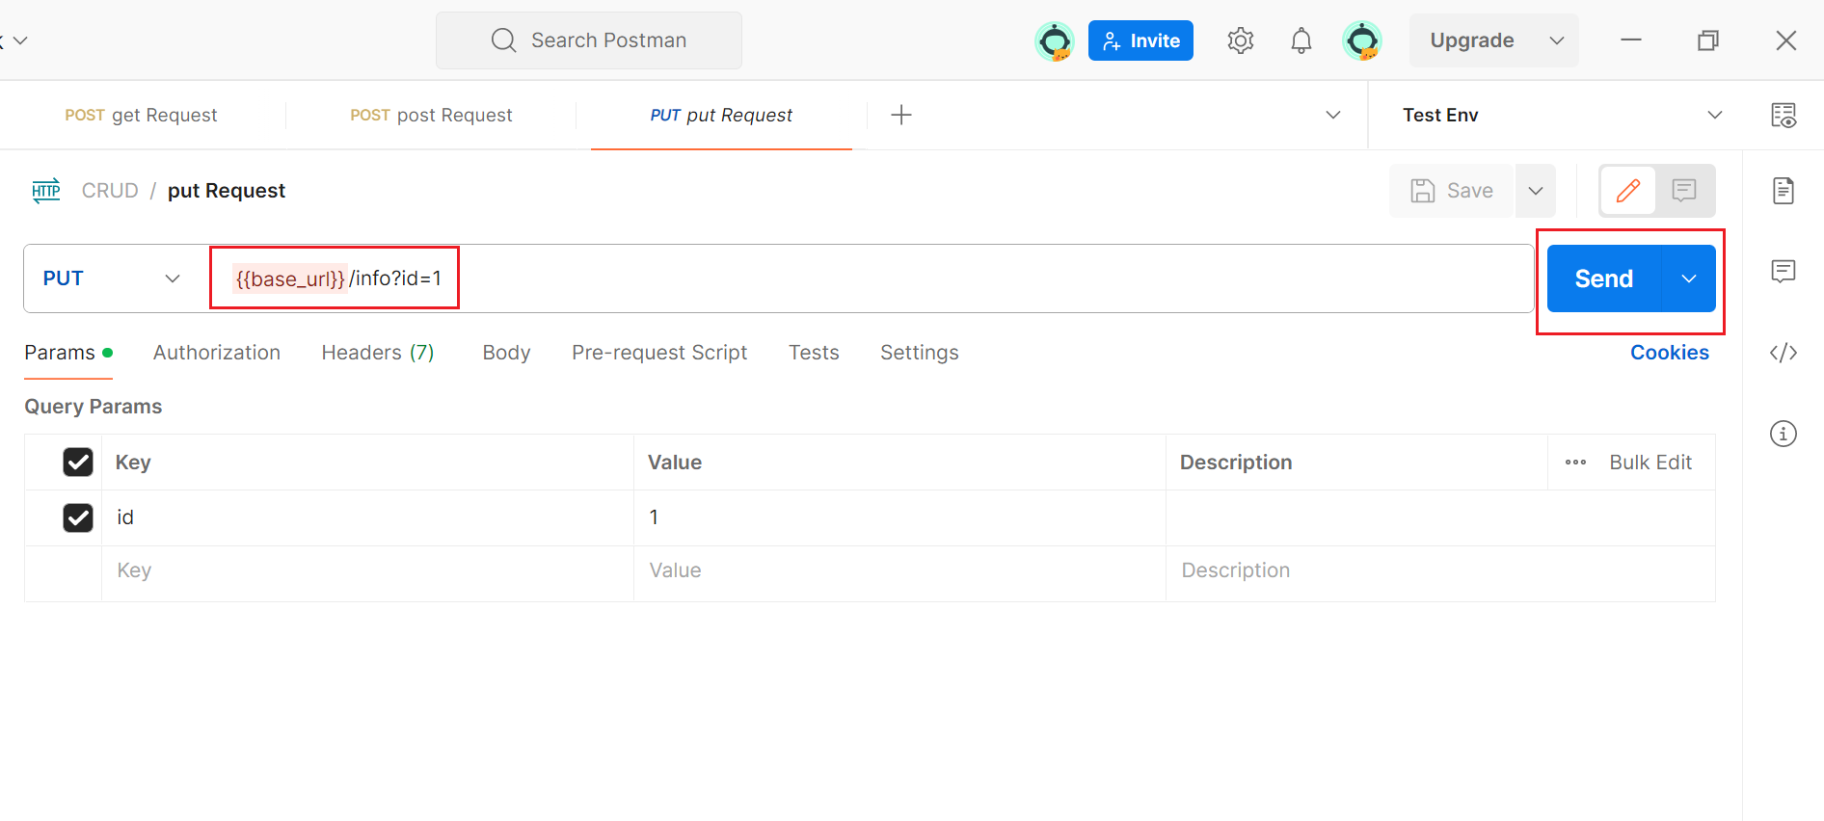Open the environment quick look icon
Image resolution: width=1824 pixels, height=821 pixels.
(x=1784, y=115)
